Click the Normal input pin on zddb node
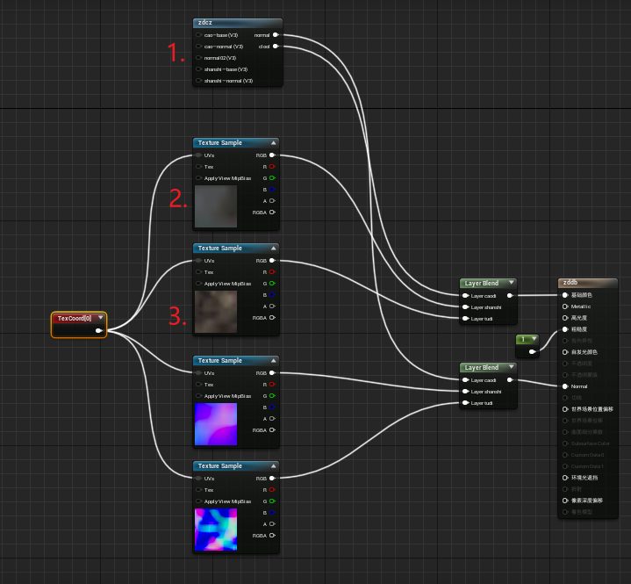This screenshot has width=631, height=584. coord(565,386)
